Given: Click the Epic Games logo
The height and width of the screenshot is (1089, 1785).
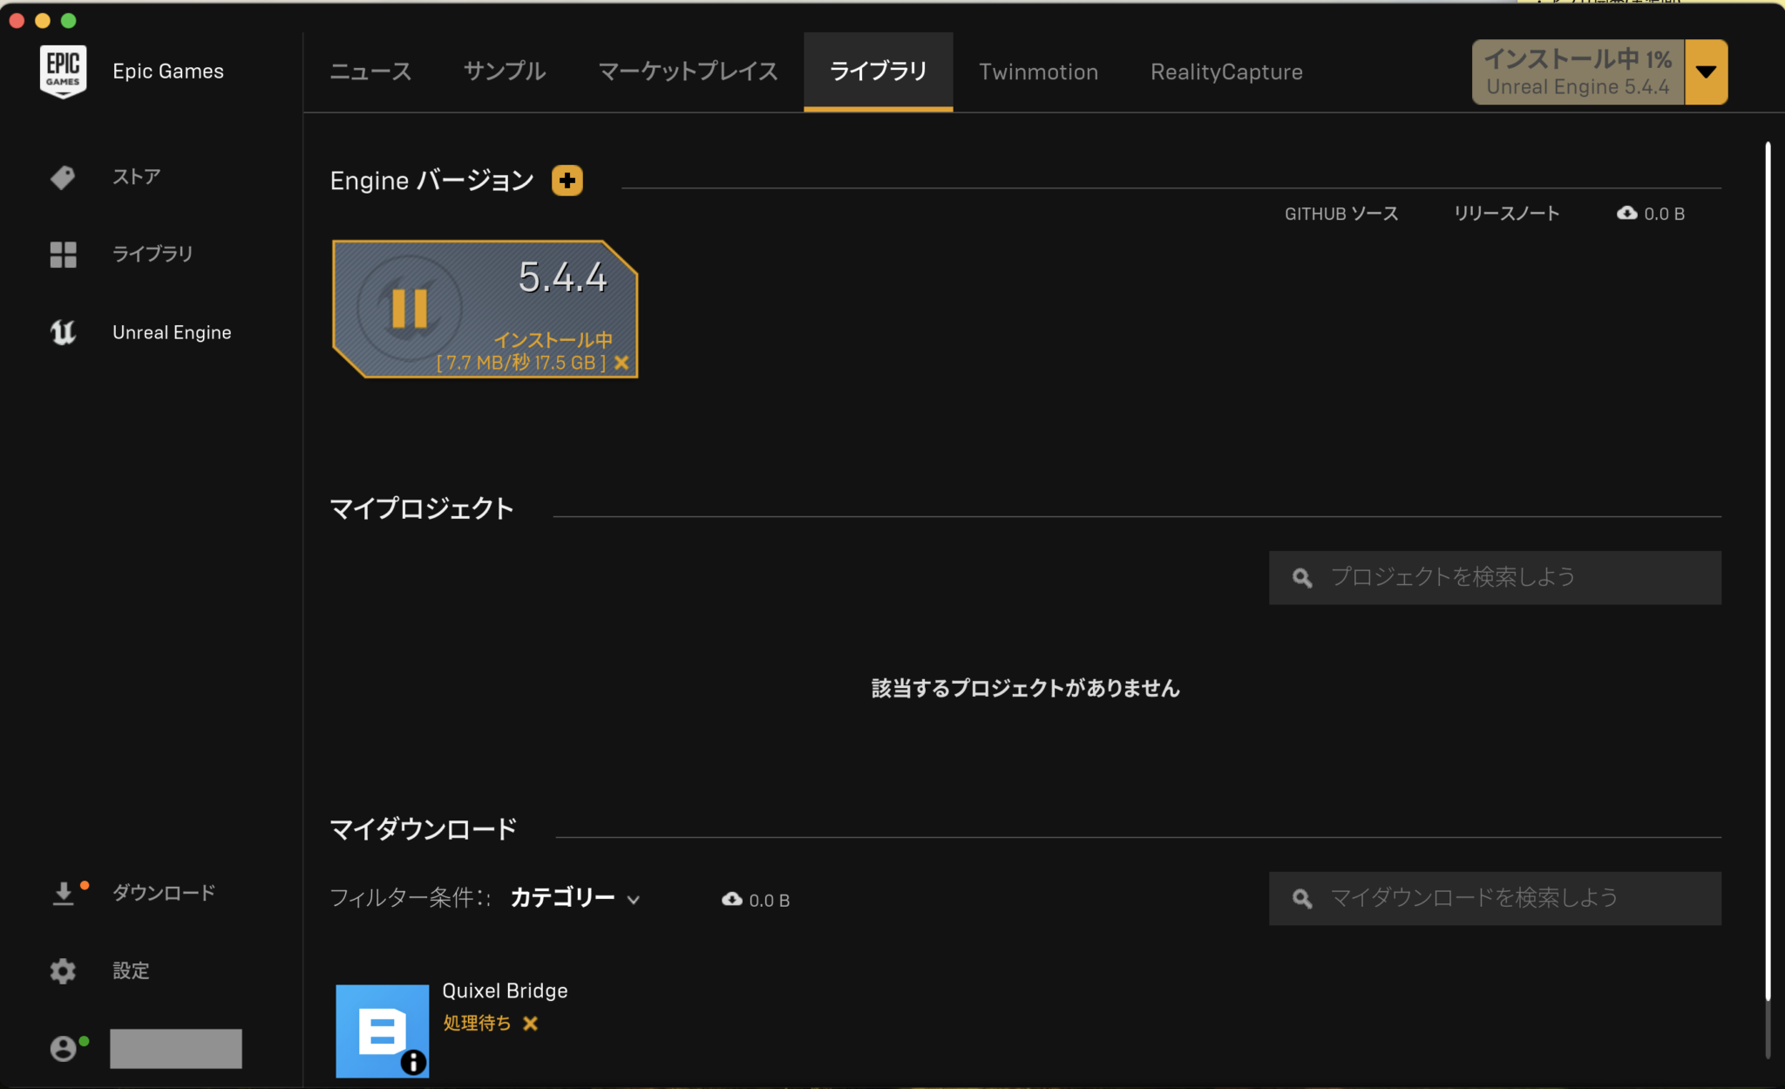Looking at the screenshot, I should 62,71.
